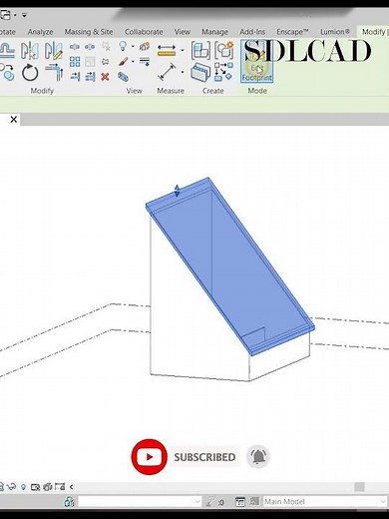
Task: Select the Copy tool
Action: click(7, 73)
